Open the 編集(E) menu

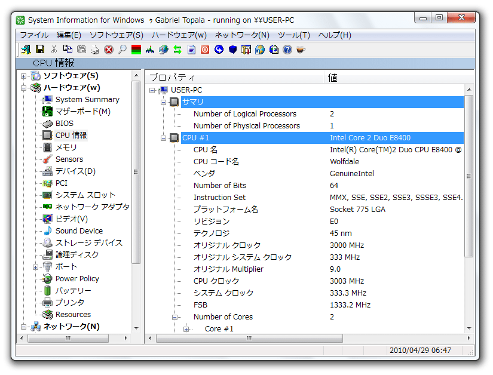tap(69, 35)
